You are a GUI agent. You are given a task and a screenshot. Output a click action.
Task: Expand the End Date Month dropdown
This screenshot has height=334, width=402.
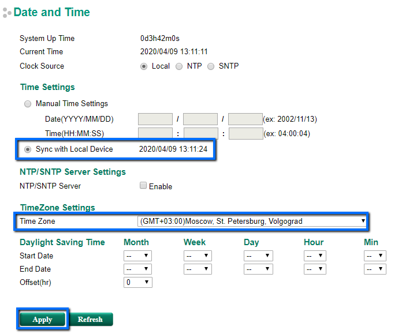click(x=137, y=269)
